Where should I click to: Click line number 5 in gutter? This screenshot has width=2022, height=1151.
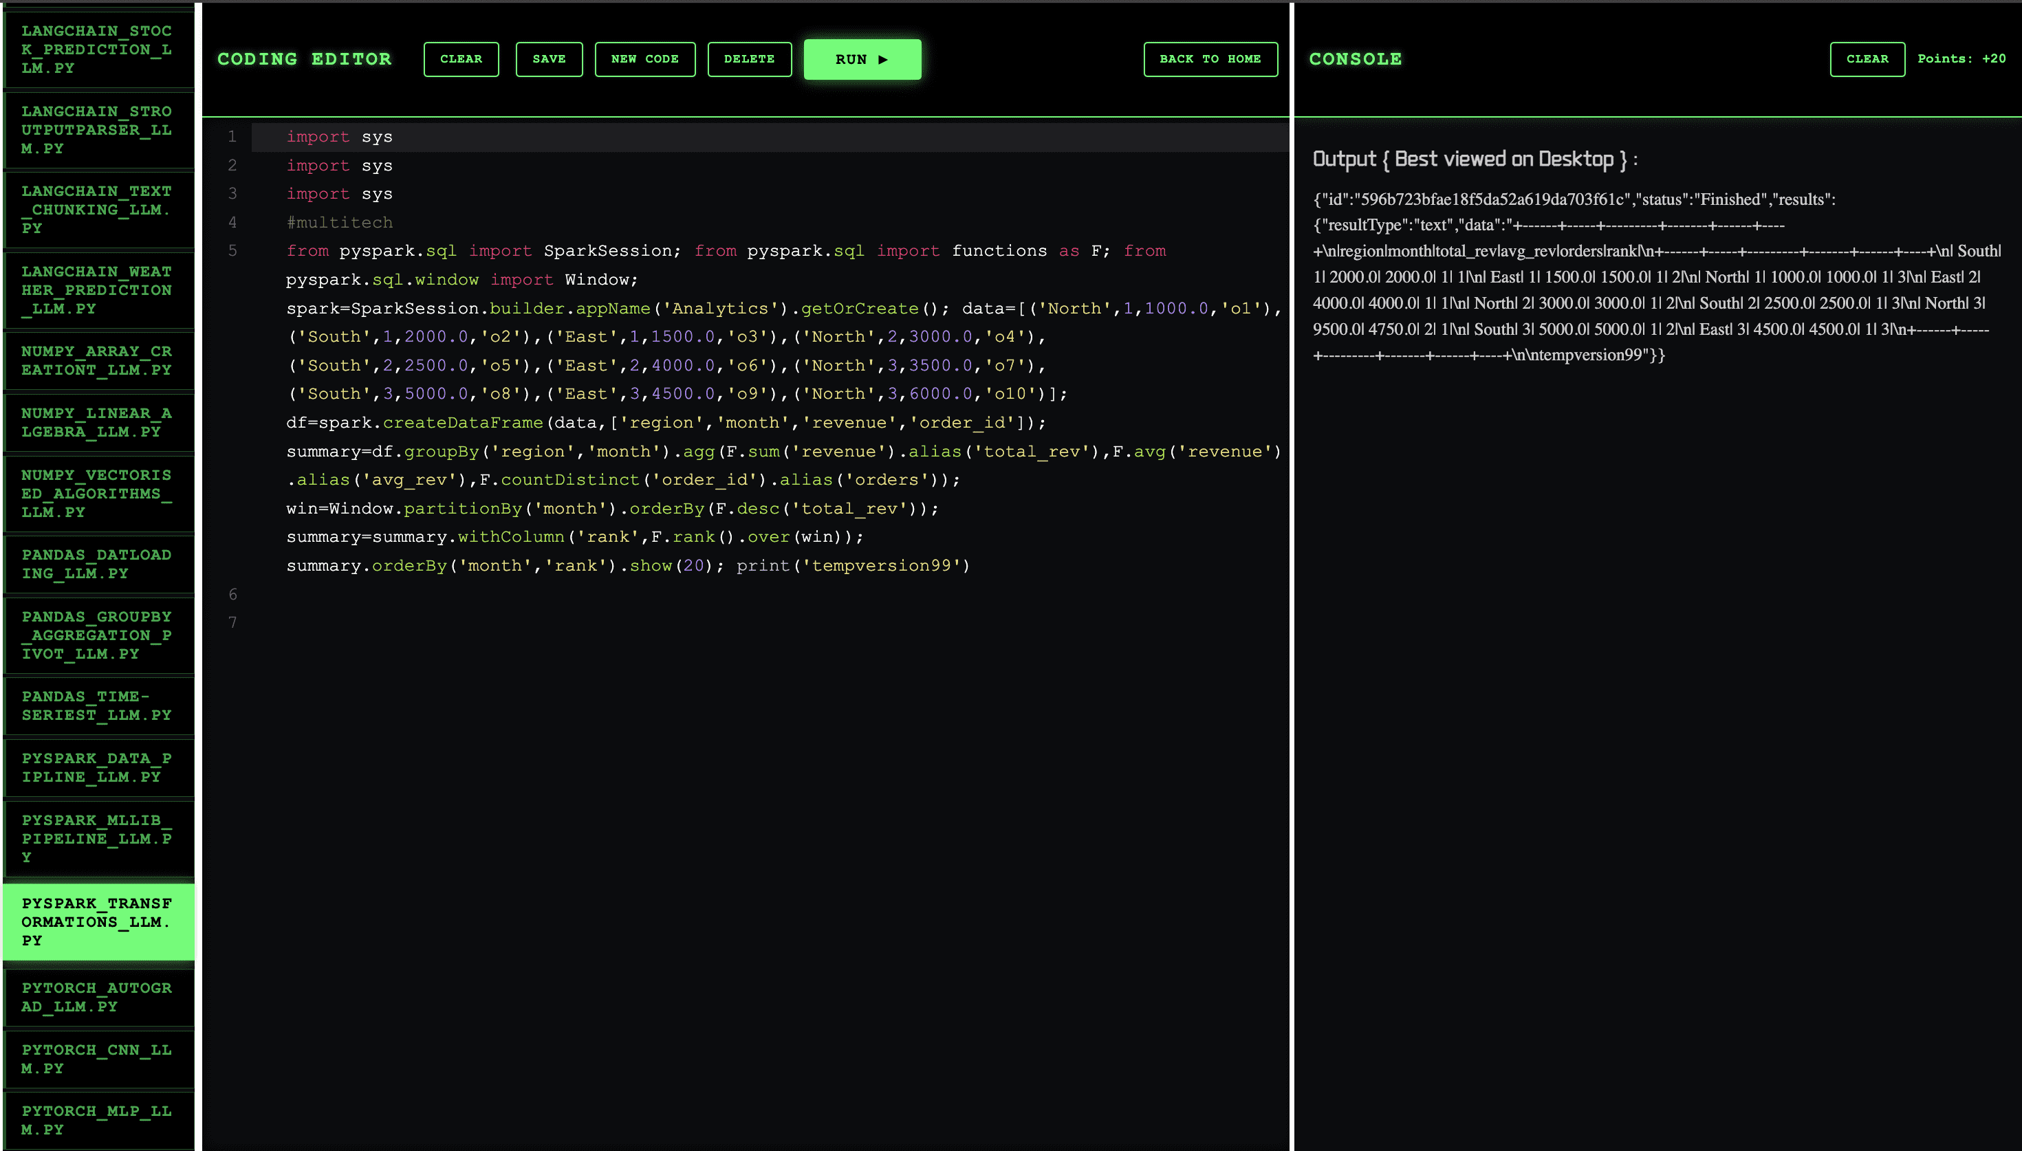[x=232, y=250]
